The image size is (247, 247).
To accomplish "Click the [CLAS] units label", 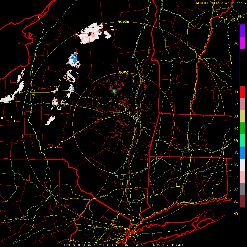I will (232, 19).
